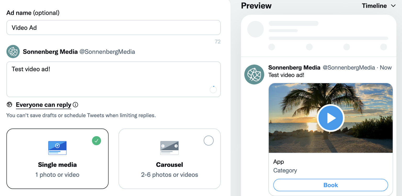Click the info icon beside Everyone can reply
Screen dimensions: 402x196
pyautogui.click(x=76, y=105)
